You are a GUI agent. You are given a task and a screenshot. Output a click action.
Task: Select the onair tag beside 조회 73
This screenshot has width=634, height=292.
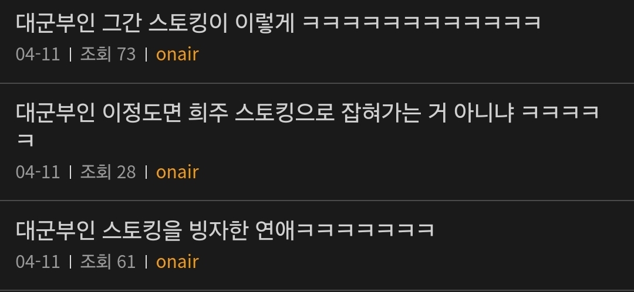coord(177,54)
